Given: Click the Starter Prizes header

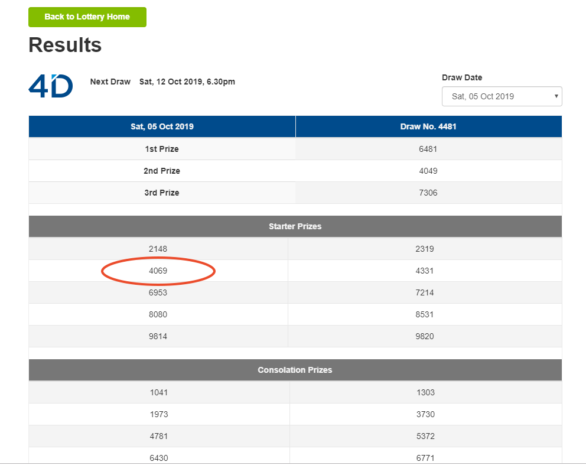Looking at the screenshot, I should [x=295, y=226].
